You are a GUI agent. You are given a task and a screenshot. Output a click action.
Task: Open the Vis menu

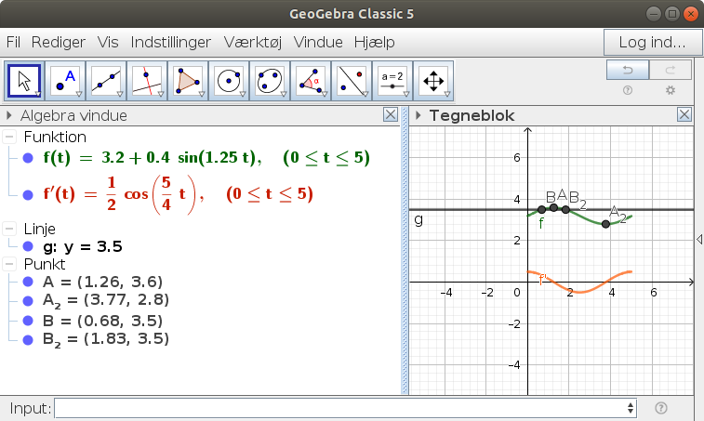(x=108, y=42)
